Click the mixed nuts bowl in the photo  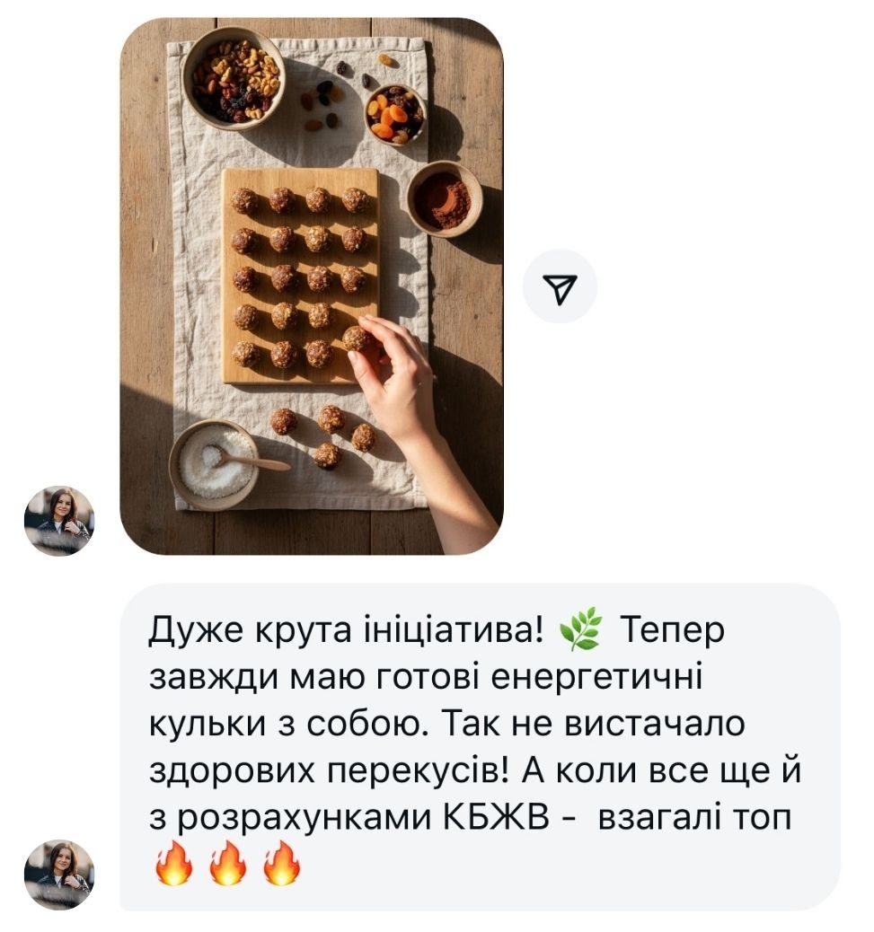(x=234, y=78)
